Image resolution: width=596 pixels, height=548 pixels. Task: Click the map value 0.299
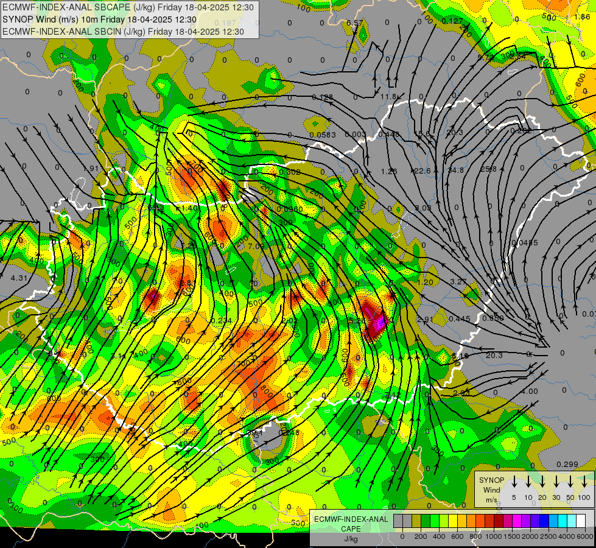tap(567, 465)
